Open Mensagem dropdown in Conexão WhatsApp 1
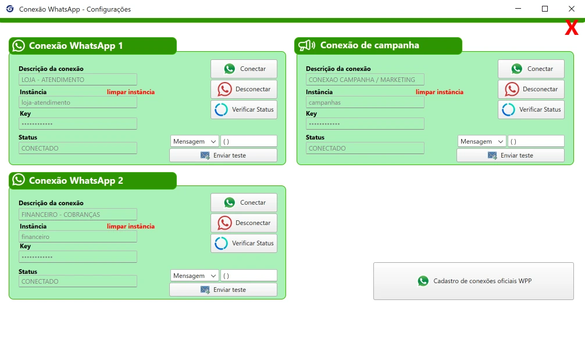The width and height of the screenshot is (585, 357). click(x=195, y=141)
